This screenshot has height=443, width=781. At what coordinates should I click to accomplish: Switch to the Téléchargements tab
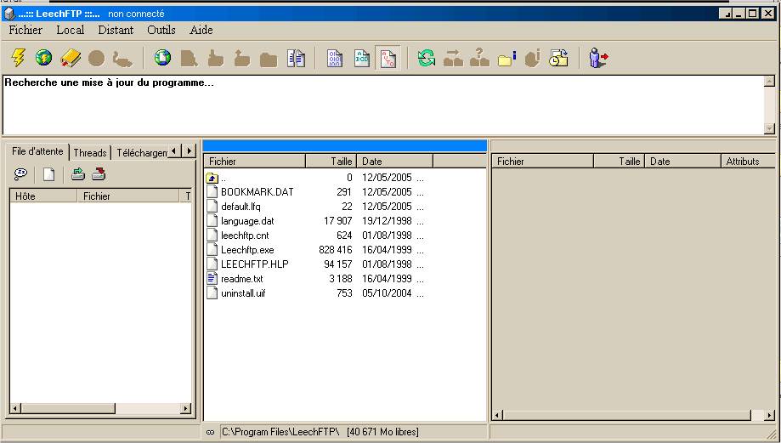point(141,153)
